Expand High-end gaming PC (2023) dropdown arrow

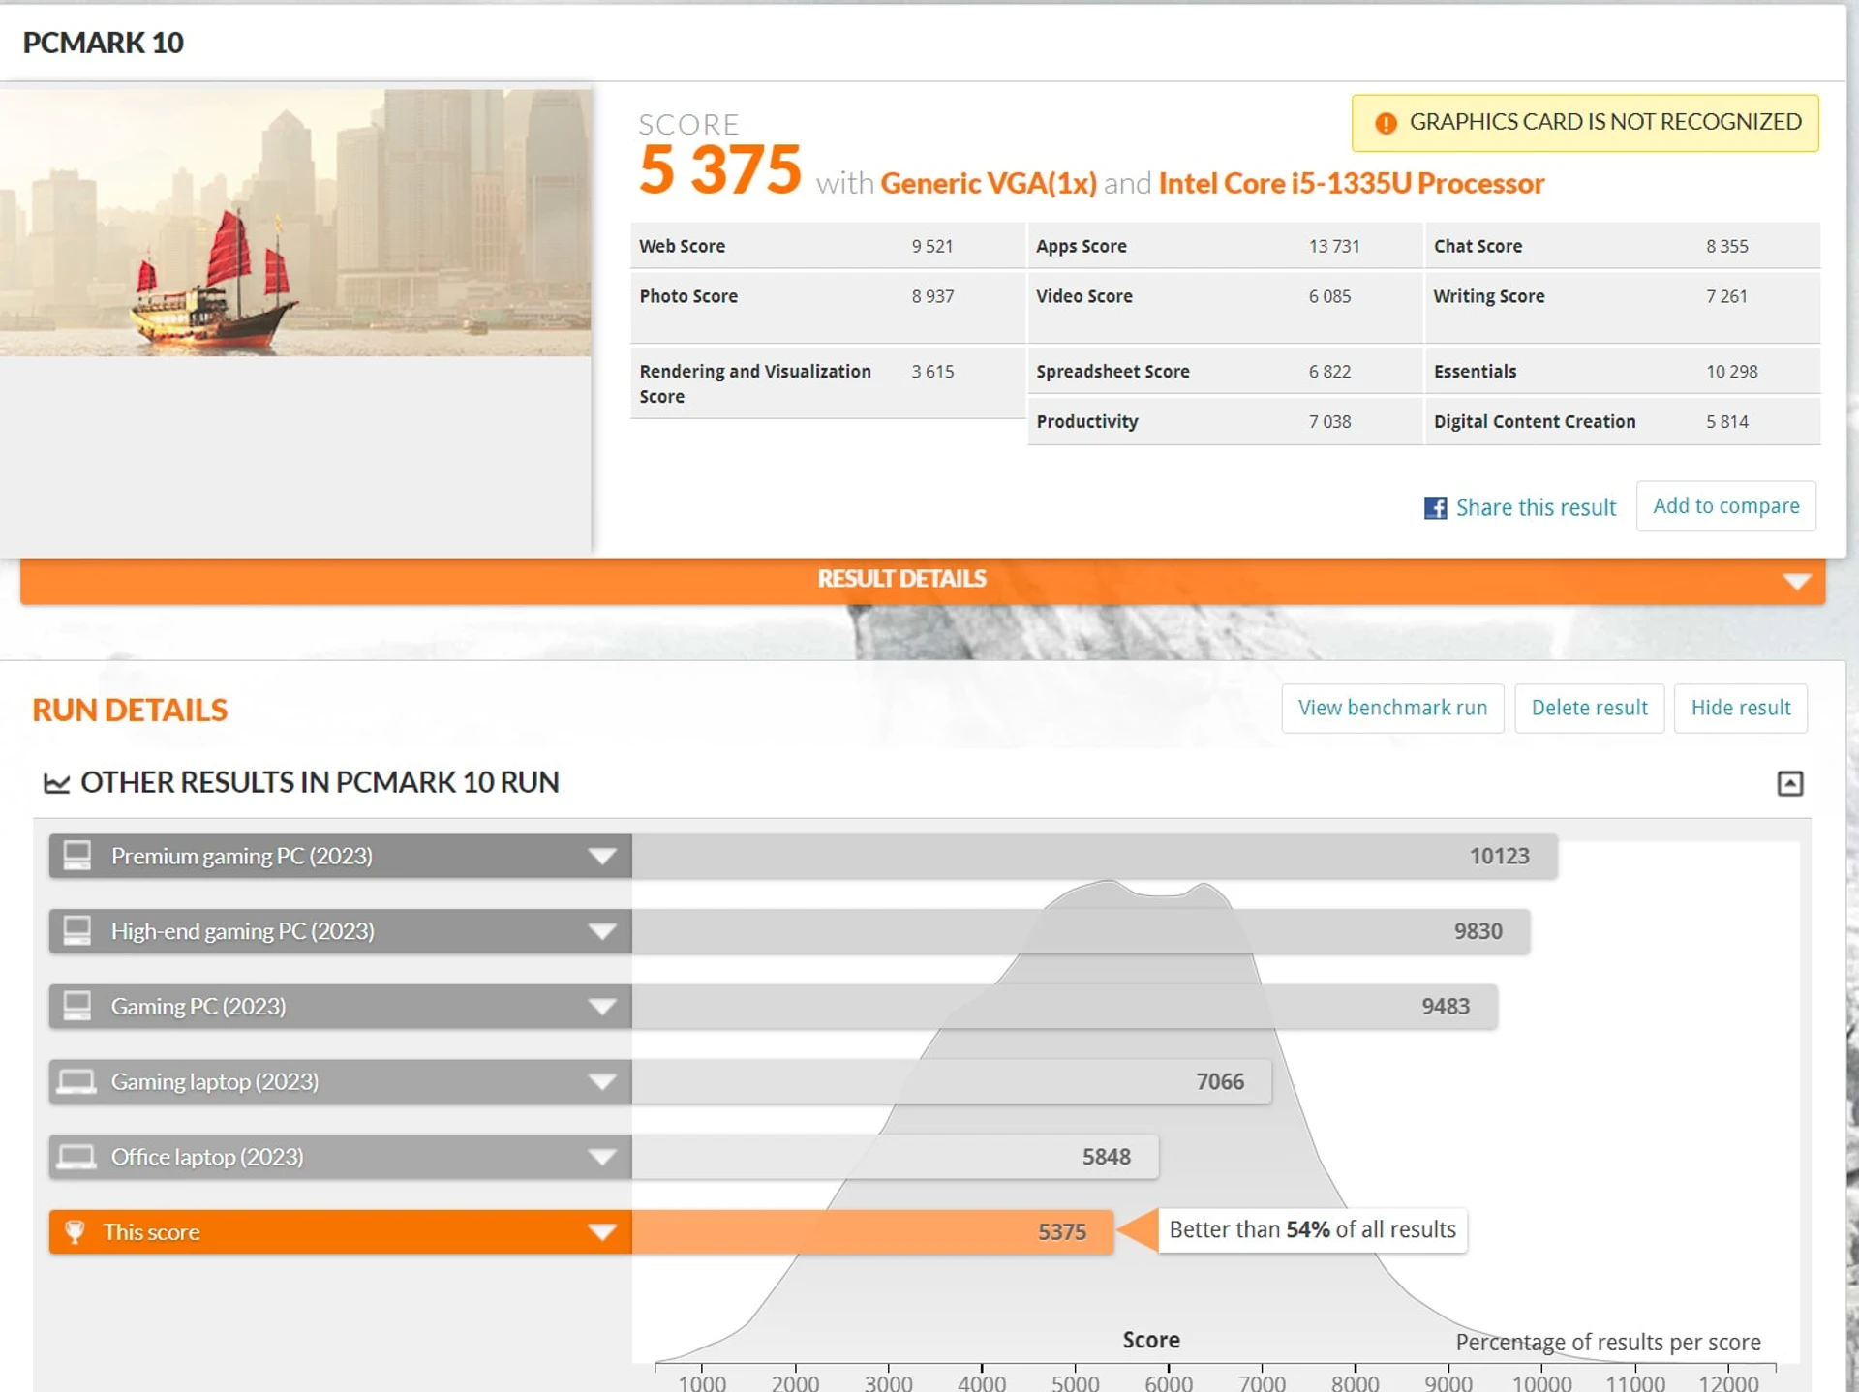pyautogui.click(x=602, y=931)
